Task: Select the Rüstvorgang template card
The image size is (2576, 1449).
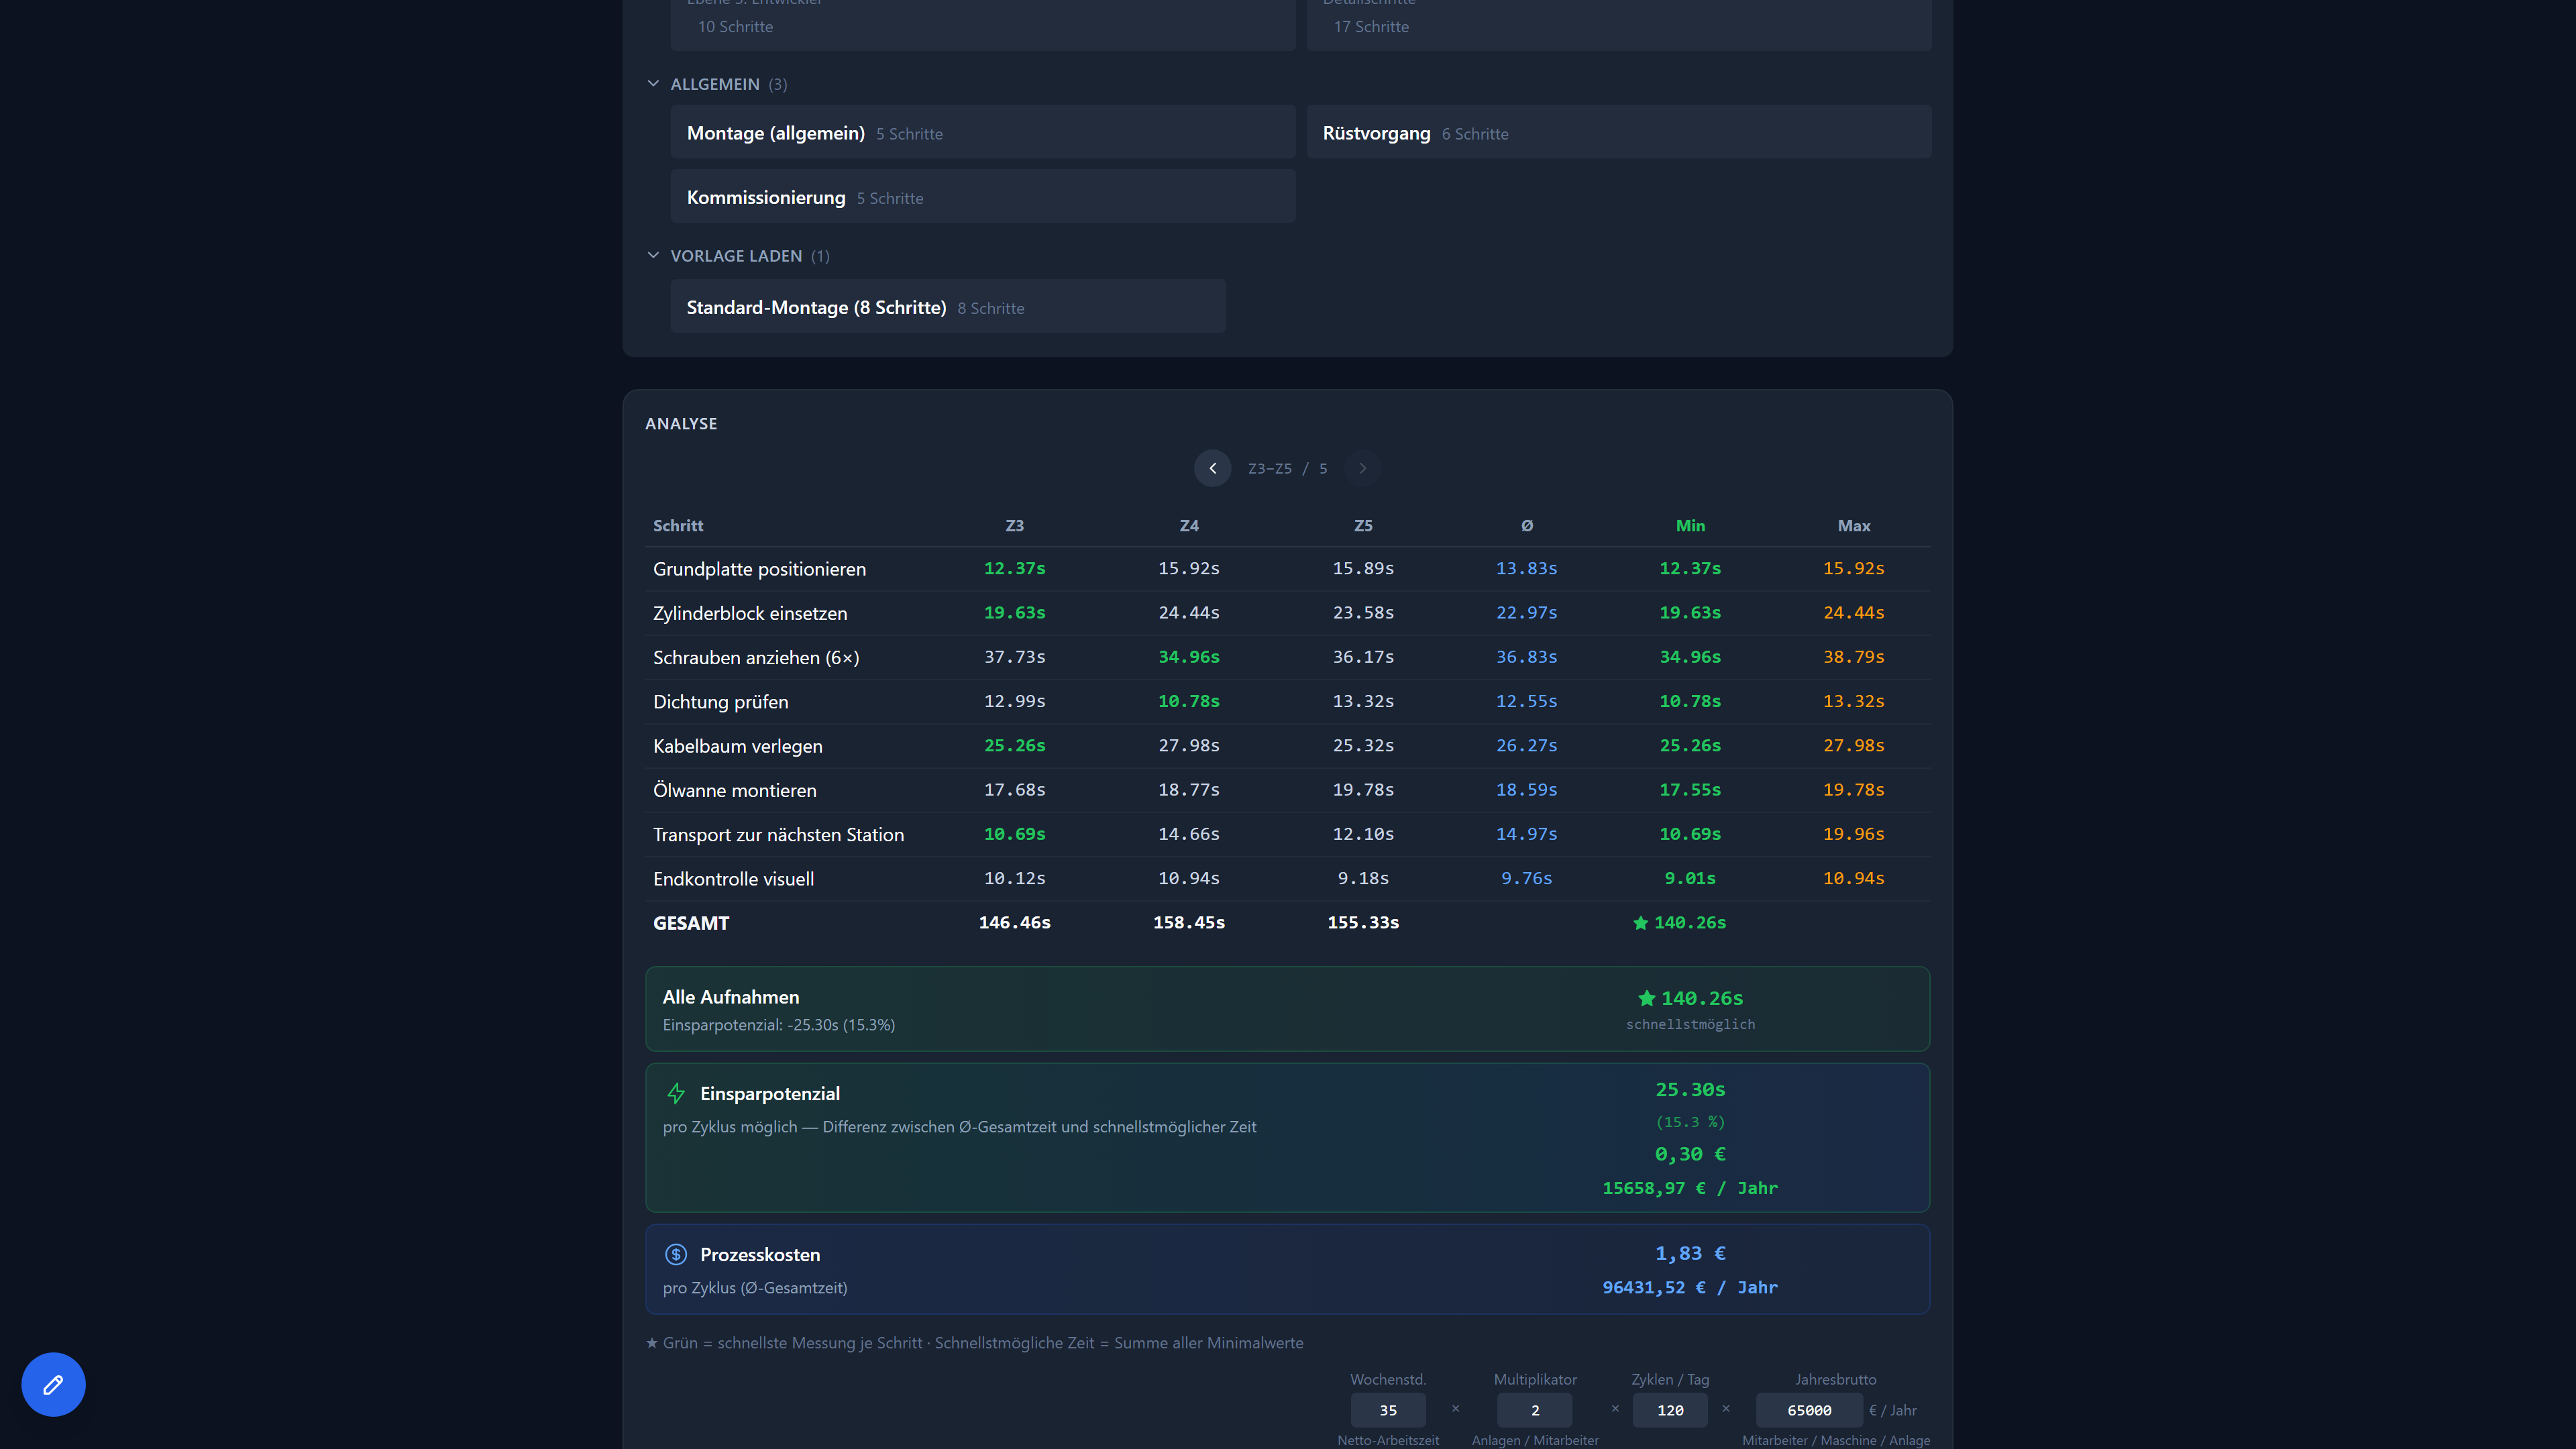Action: pos(1617,133)
